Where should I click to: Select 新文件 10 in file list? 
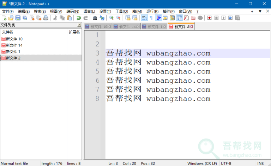(x=14, y=39)
